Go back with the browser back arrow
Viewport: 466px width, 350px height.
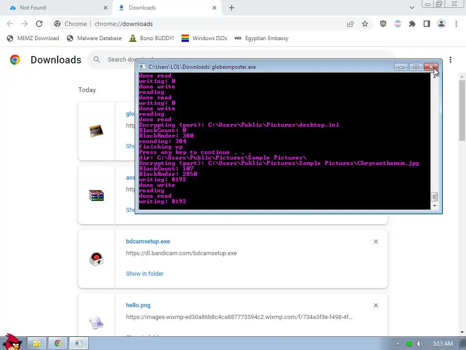point(10,24)
